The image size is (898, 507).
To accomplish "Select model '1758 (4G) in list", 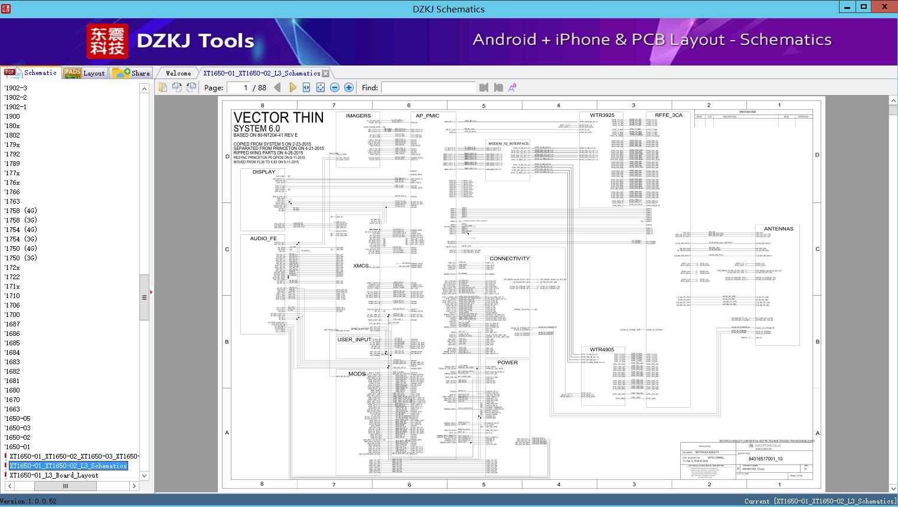I will 21,211.
